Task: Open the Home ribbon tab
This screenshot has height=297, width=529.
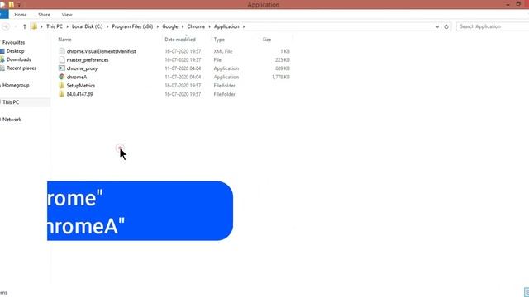Action: tap(20, 15)
